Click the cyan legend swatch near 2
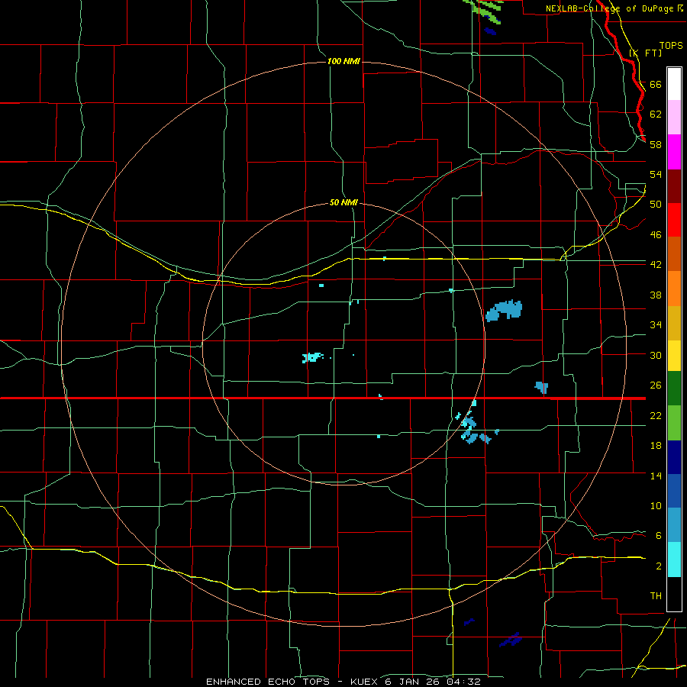The width and height of the screenshot is (687, 687). [x=674, y=560]
